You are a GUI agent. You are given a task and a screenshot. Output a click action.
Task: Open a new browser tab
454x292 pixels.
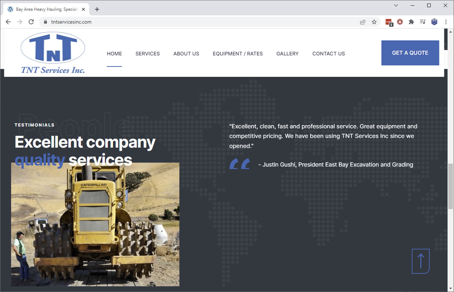(97, 9)
